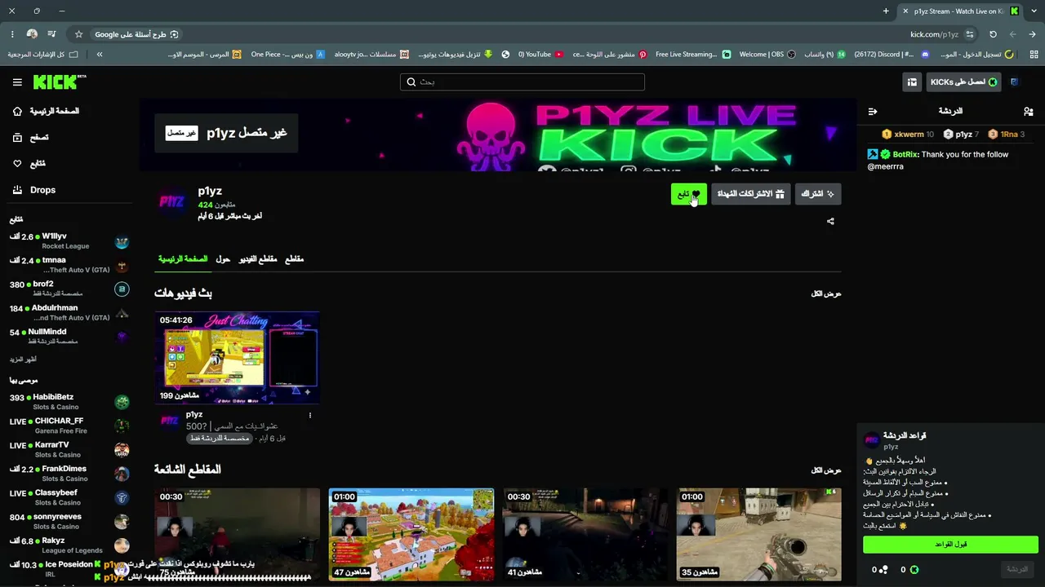Open CHICHAR_FF recommended channel

(x=69, y=426)
